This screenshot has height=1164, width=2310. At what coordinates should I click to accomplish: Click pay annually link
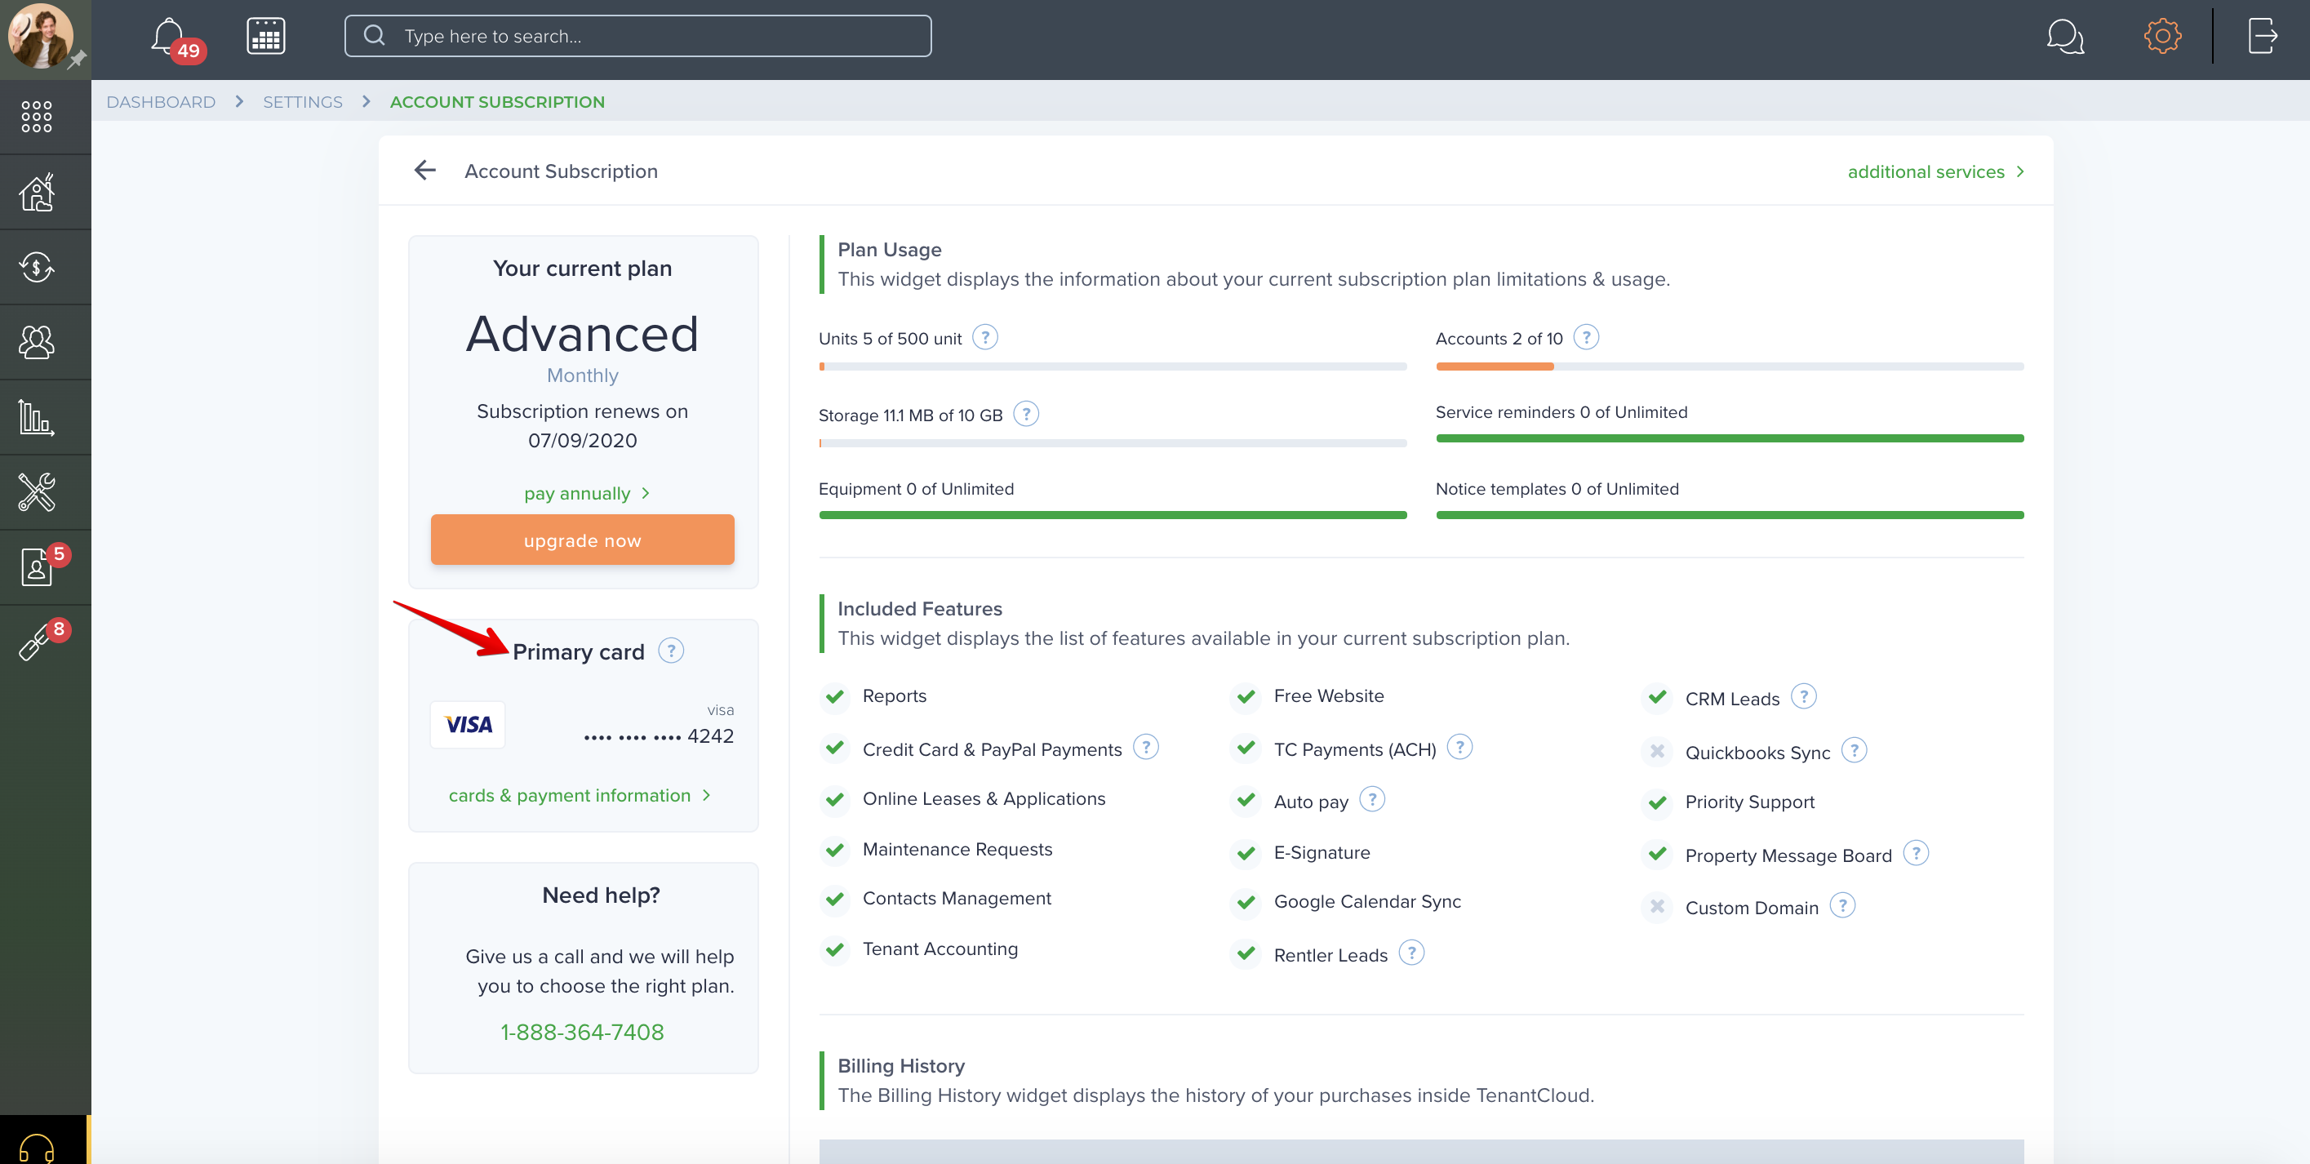click(588, 493)
